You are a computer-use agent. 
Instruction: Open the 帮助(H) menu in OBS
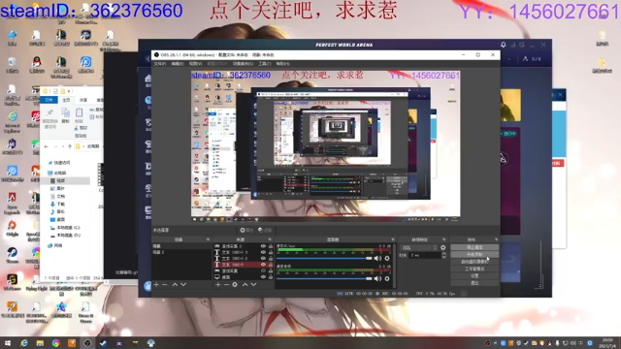pyautogui.click(x=282, y=64)
